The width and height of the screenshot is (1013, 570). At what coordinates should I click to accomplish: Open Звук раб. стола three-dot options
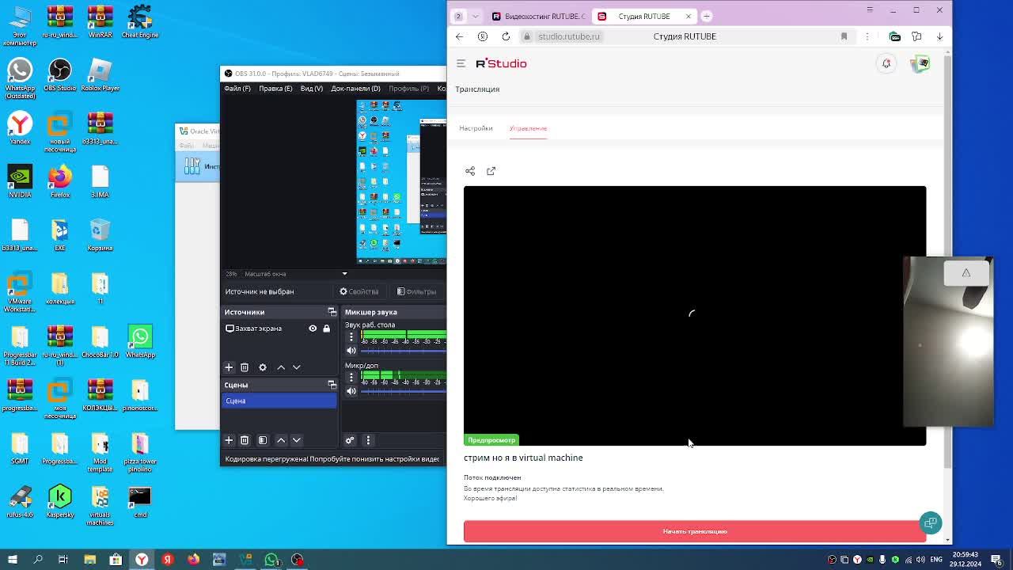pos(351,337)
